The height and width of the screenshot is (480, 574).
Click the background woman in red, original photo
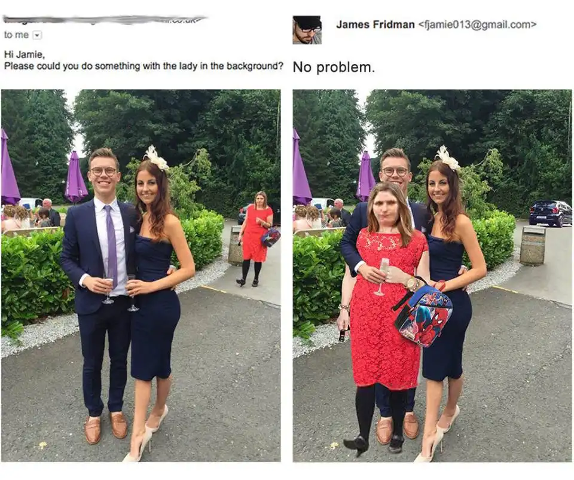coord(256,238)
